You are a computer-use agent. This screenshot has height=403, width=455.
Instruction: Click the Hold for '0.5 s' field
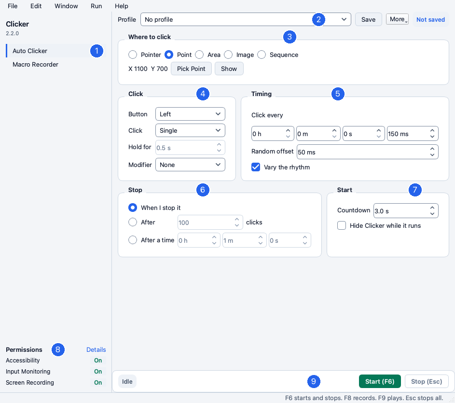click(191, 148)
